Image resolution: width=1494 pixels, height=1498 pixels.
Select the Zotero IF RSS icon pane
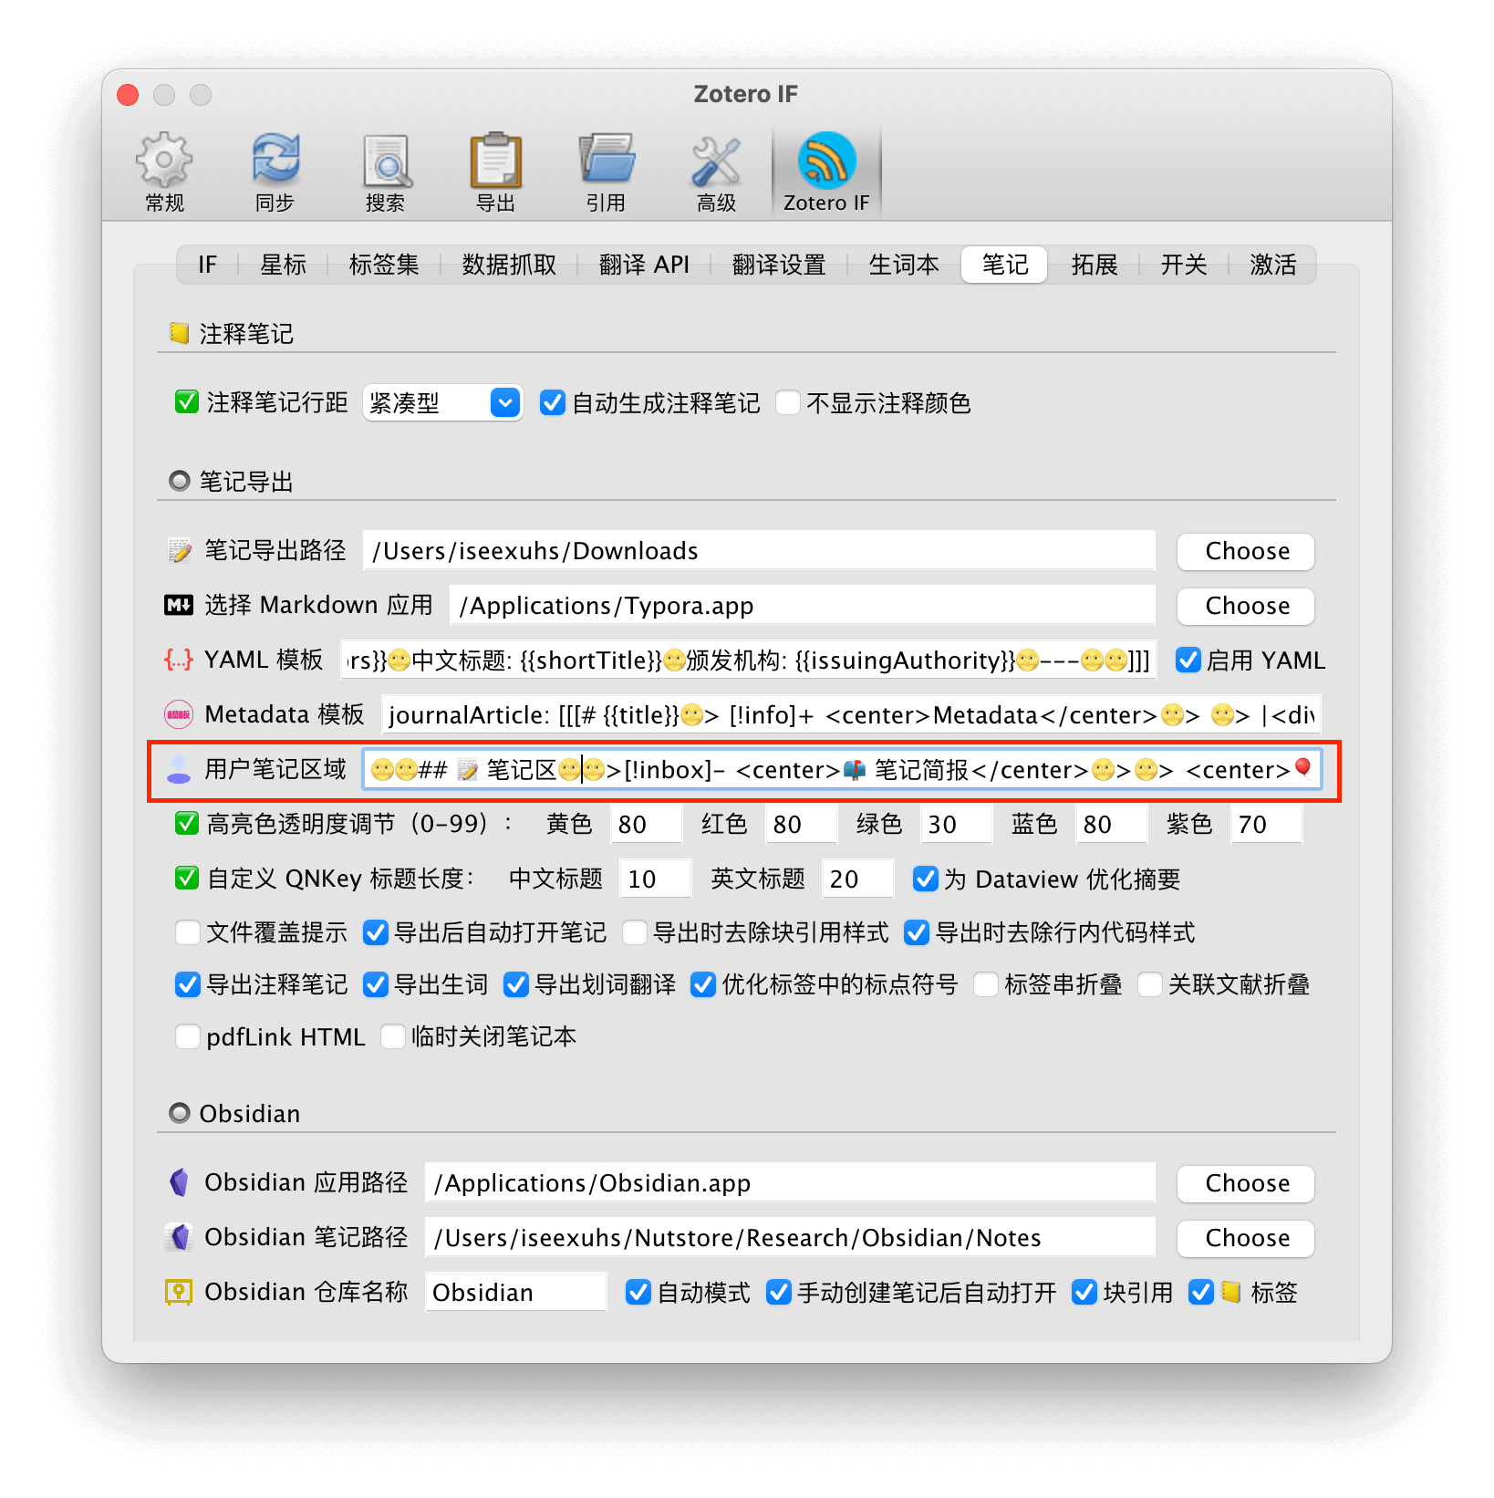826,172
